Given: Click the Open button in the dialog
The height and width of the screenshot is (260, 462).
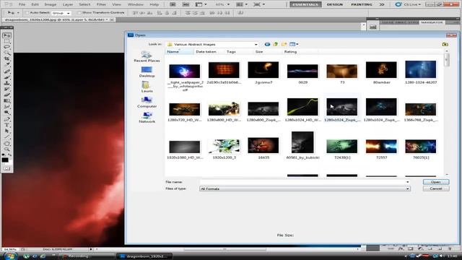Looking at the screenshot, I should tap(436, 182).
